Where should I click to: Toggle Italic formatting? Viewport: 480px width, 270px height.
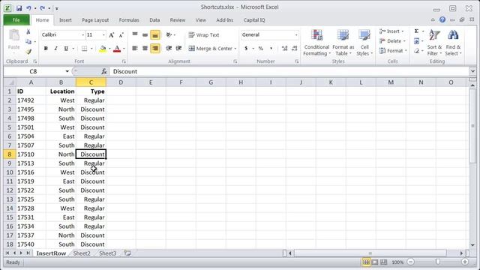click(x=55, y=48)
